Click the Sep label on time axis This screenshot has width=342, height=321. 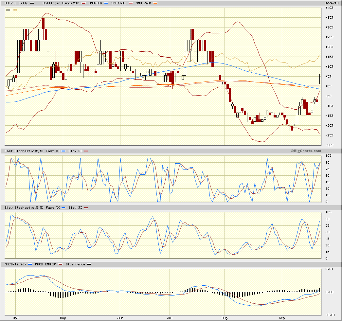pyautogui.click(x=282, y=318)
